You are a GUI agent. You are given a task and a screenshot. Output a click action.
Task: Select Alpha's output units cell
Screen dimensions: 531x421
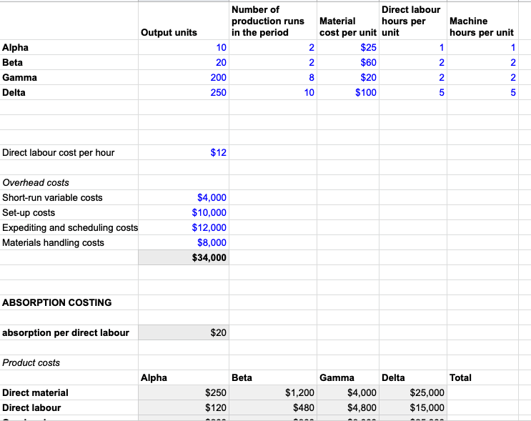tap(184, 47)
